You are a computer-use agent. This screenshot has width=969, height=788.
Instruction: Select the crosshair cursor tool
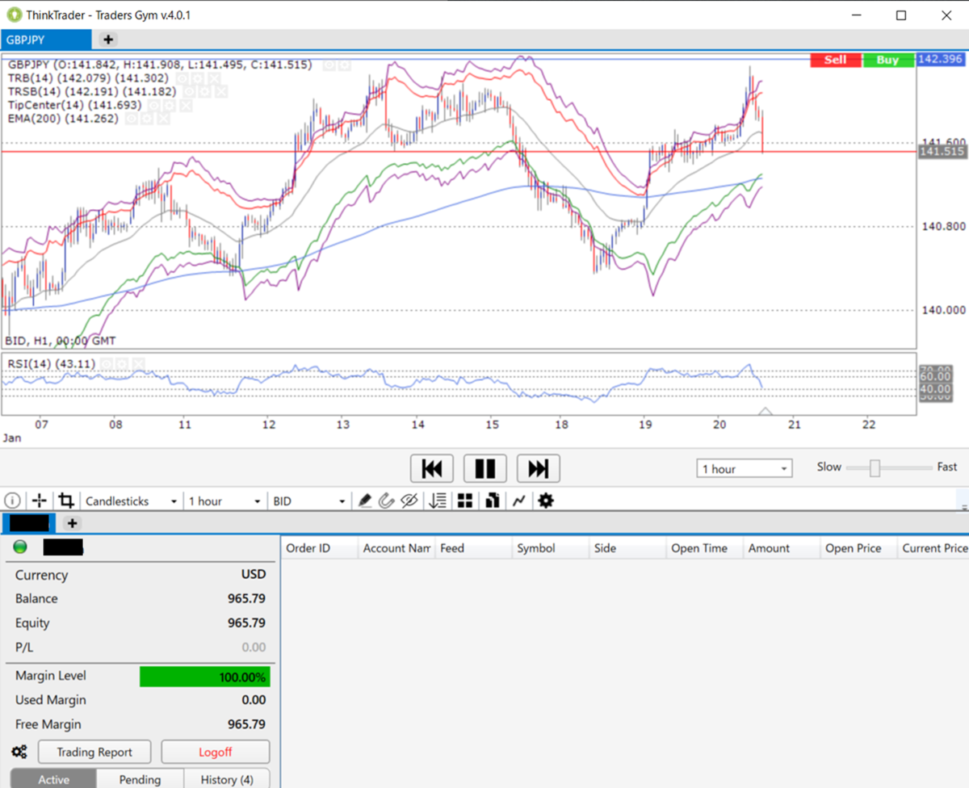tap(39, 501)
